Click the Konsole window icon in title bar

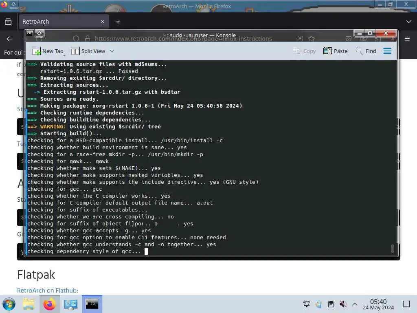click(x=29, y=33)
